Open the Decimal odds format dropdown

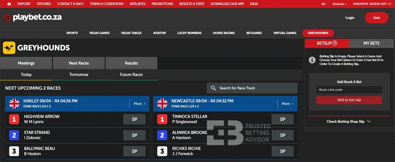(x=339, y=4)
